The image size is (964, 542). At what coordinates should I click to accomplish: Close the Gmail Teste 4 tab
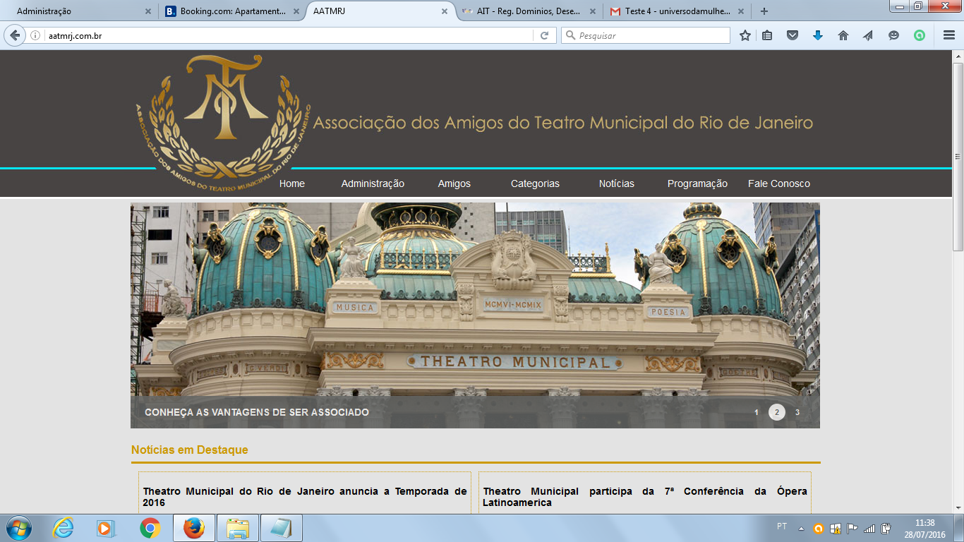[741, 11]
